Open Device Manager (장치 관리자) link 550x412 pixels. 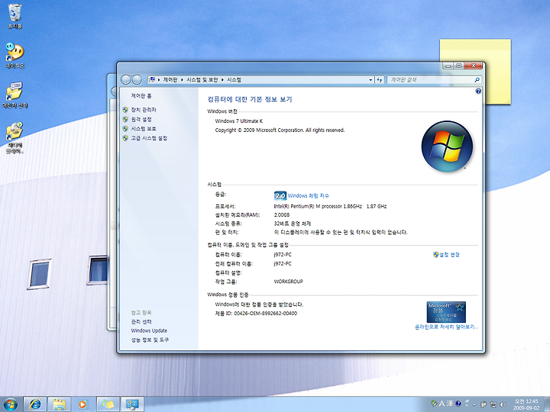144,110
